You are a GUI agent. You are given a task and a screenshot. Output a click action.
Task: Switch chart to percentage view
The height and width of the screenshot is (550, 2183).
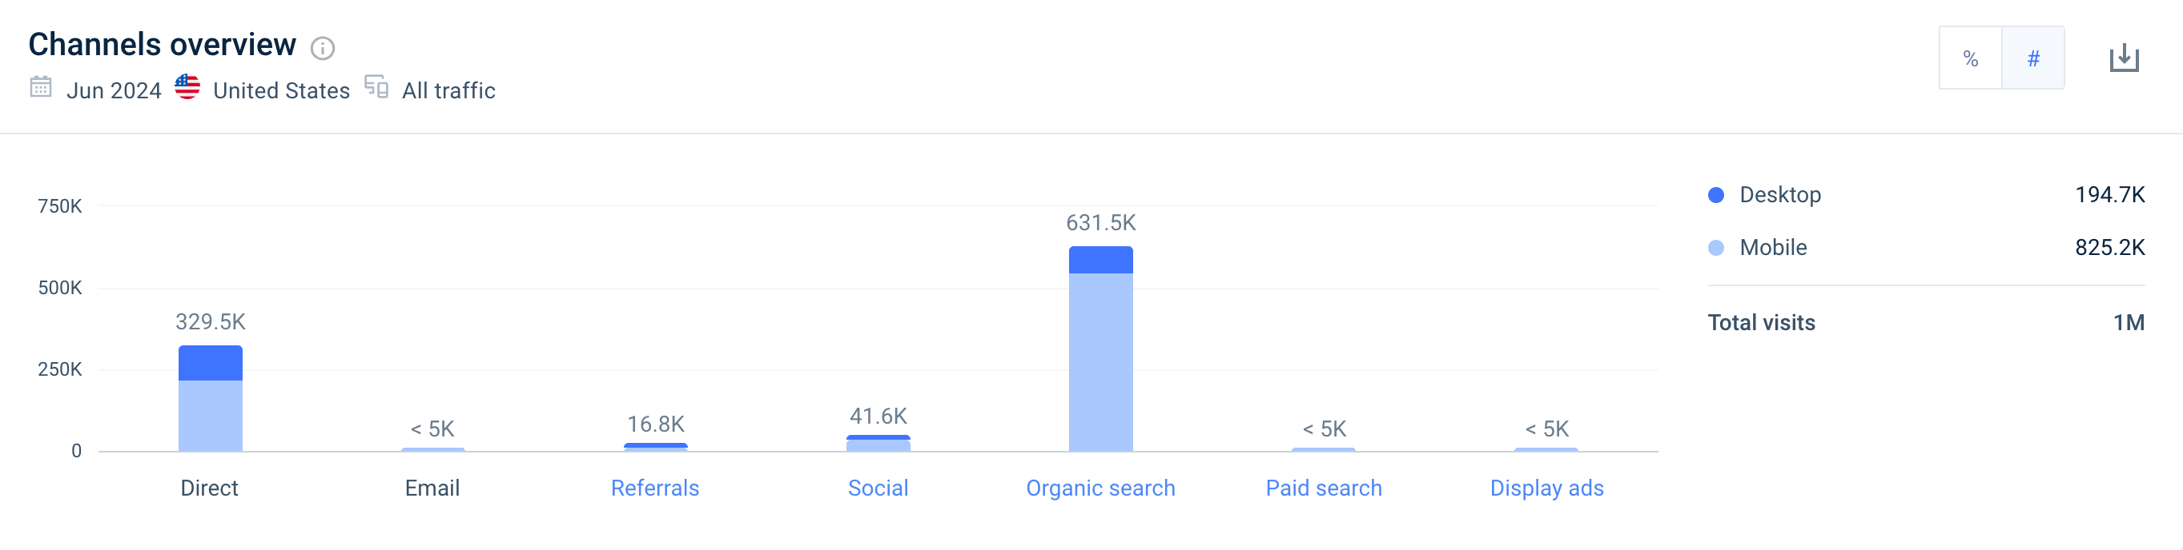(x=1970, y=58)
